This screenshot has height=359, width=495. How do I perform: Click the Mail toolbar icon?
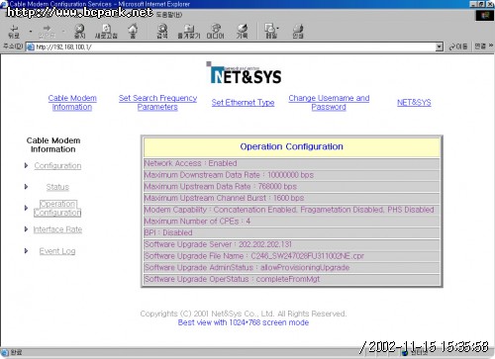click(271, 32)
